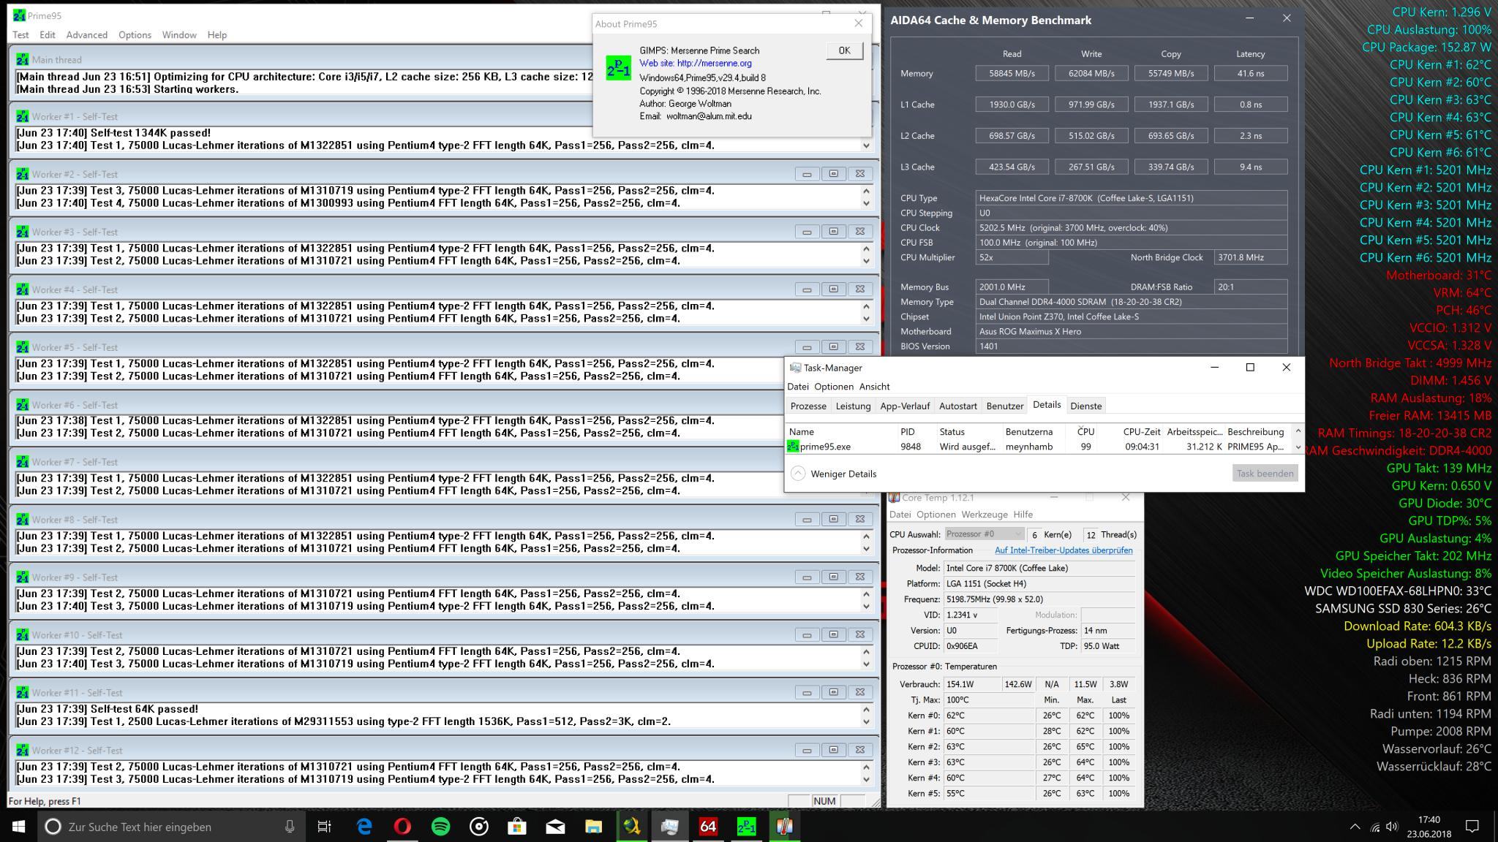Open the Start menu Windows icon
Viewport: 1498px width, 842px height.
click(19, 826)
